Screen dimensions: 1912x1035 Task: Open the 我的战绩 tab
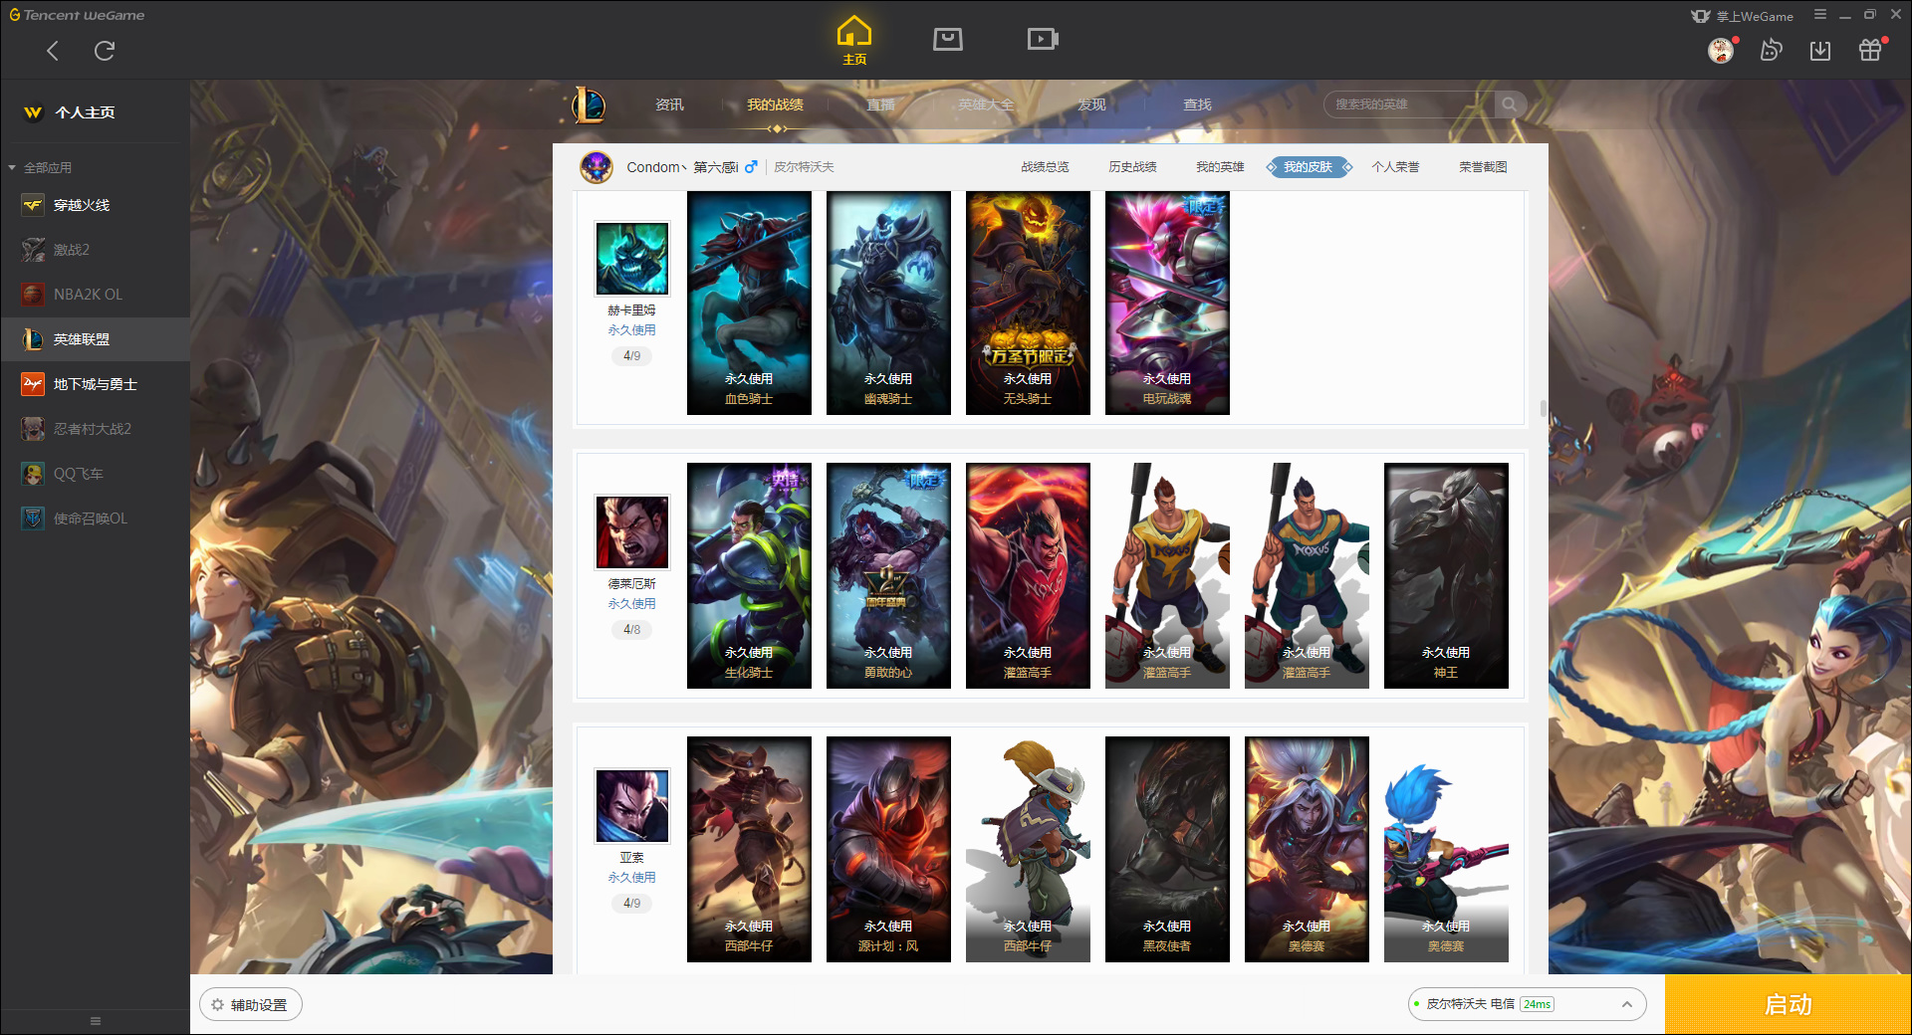[x=775, y=104]
